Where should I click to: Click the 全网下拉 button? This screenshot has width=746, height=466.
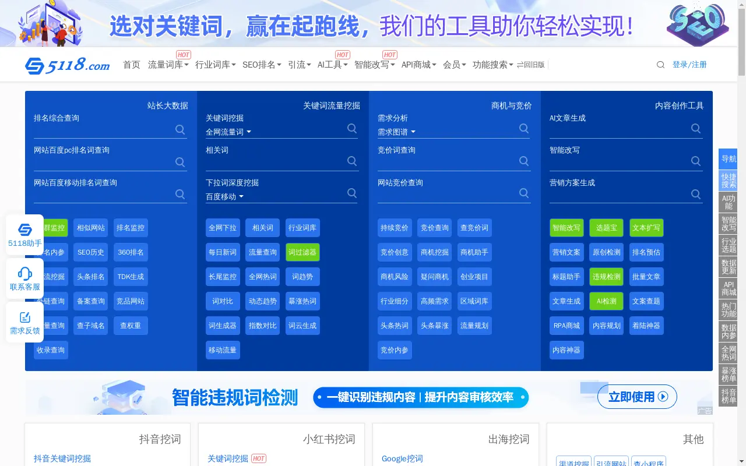(x=223, y=228)
